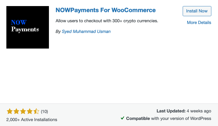Click the 'By' author prefix text
Image resolution: width=218 pixels, height=126 pixels.
58,31
